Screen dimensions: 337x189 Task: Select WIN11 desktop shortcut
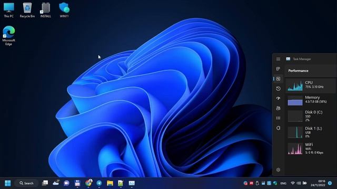pos(64,10)
